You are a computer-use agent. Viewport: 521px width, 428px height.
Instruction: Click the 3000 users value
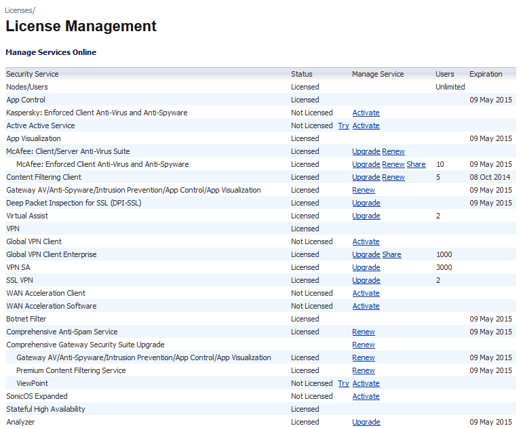pyautogui.click(x=444, y=267)
